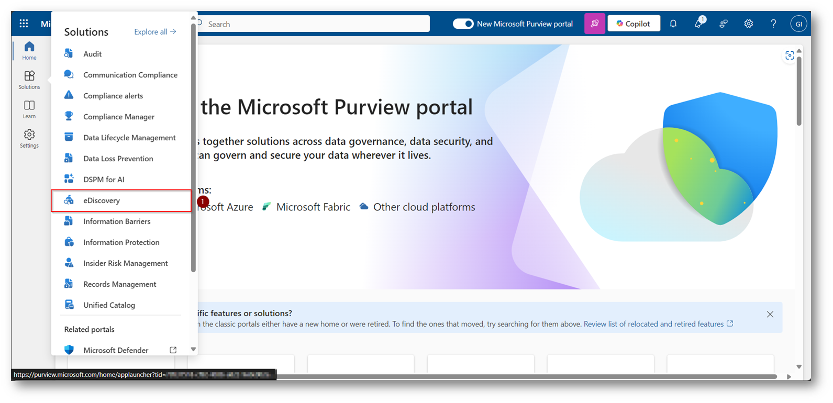This screenshot has height=403, width=833.
Task: Open the help question mark
Action: click(773, 24)
